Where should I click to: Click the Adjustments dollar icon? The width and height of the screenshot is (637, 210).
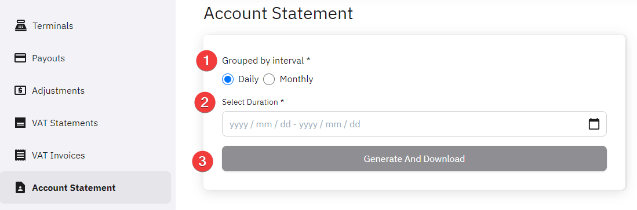tap(20, 90)
